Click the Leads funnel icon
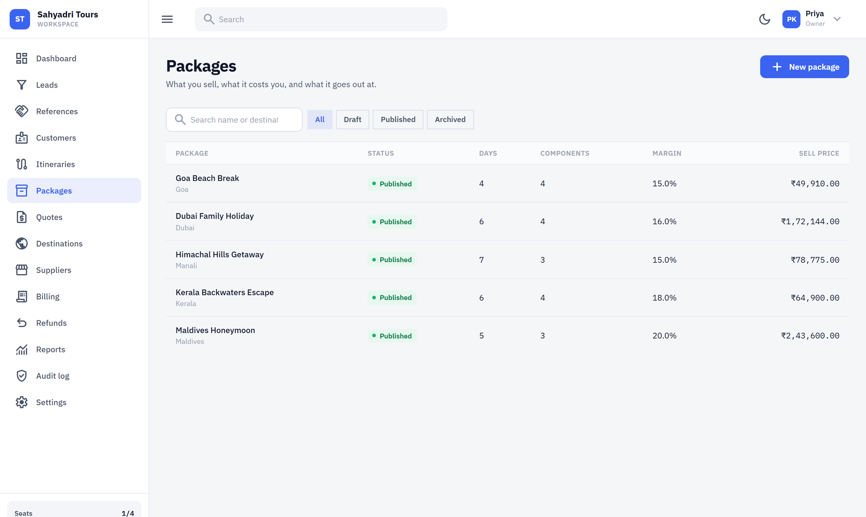866x517 pixels. [21, 85]
